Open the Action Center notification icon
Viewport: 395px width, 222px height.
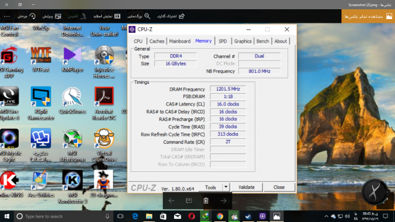pos(386,216)
